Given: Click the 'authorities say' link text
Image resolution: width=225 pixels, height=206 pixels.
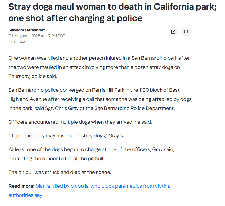Looking at the screenshot, I should [25, 195].
